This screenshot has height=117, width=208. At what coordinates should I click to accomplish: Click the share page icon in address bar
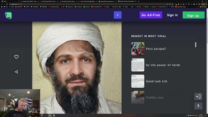tap(170, 4)
